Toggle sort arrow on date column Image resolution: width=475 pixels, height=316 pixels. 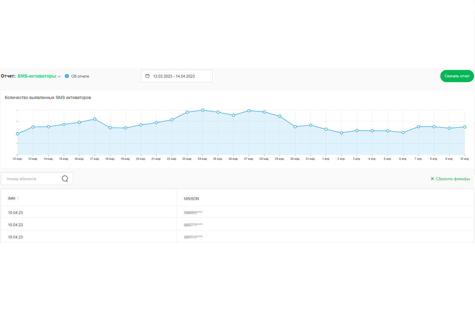point(18,198)
